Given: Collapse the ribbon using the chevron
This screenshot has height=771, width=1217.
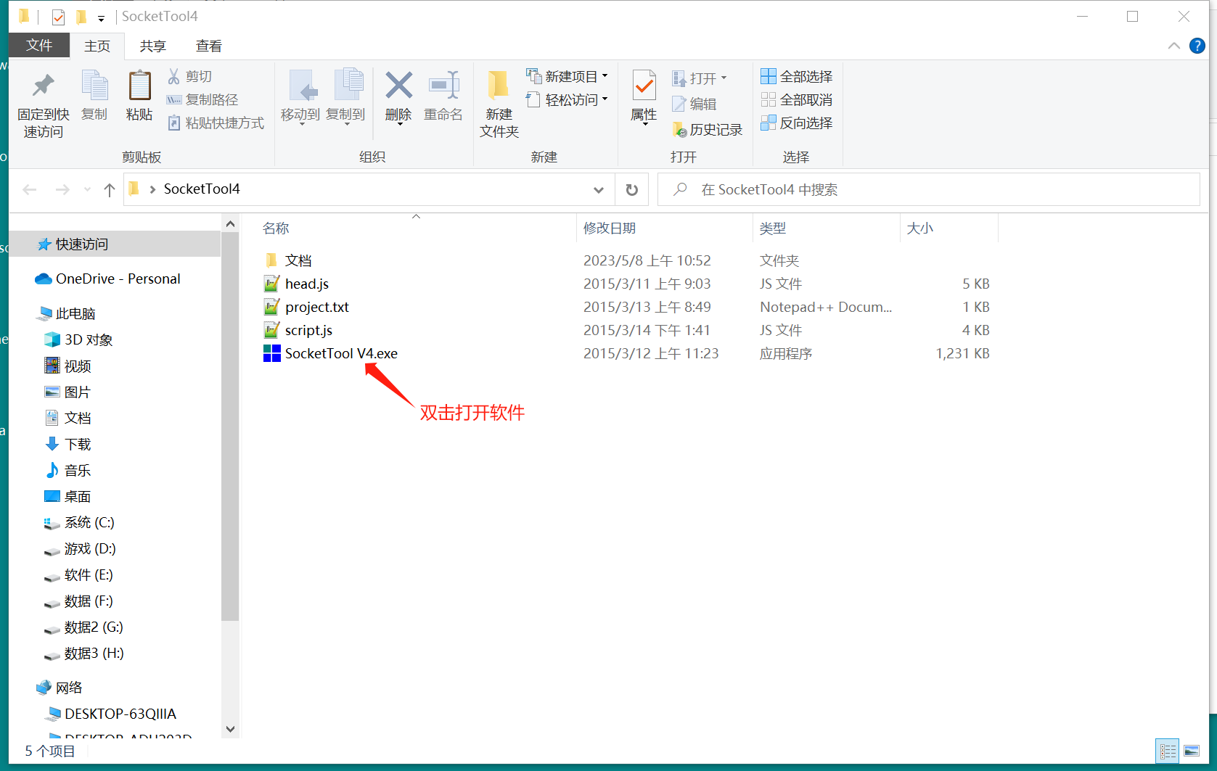Looking at the screenshot, I should (x=1173, y=46).
